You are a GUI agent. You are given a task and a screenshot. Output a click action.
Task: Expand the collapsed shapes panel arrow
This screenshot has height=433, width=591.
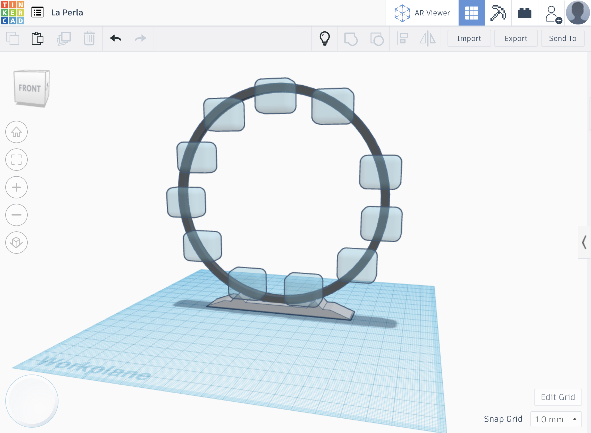584,242
